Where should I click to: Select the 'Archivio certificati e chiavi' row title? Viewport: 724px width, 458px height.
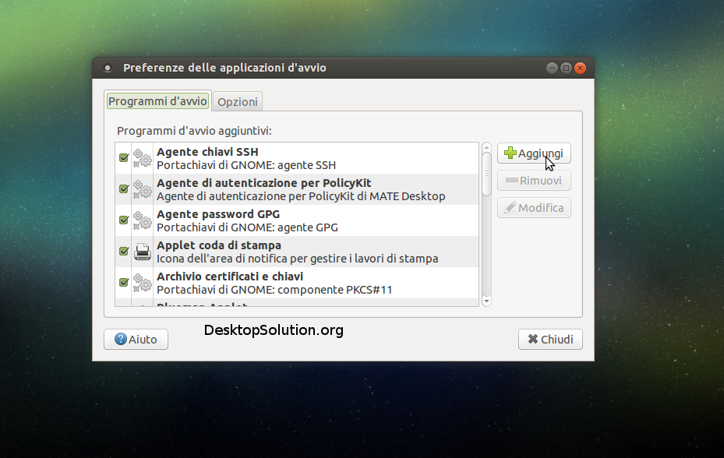coord(230,277)
